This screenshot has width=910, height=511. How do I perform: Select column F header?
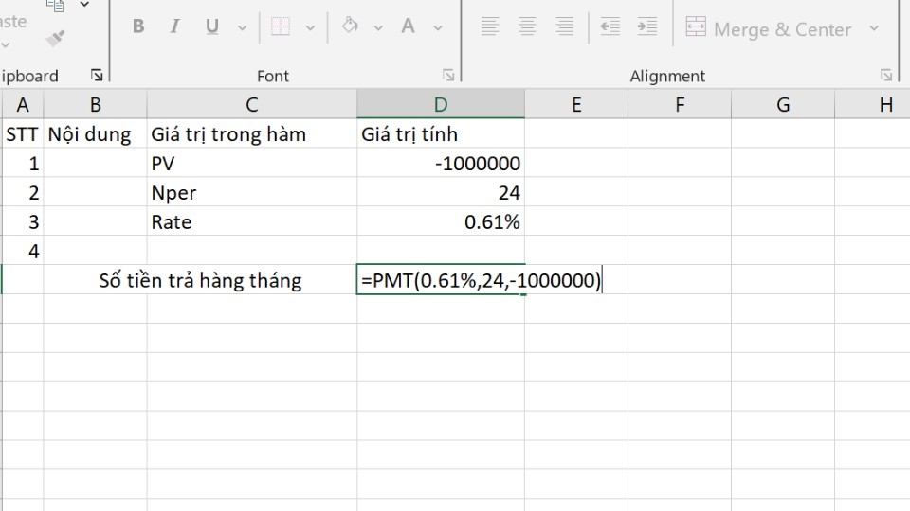[x=680, y=105]
